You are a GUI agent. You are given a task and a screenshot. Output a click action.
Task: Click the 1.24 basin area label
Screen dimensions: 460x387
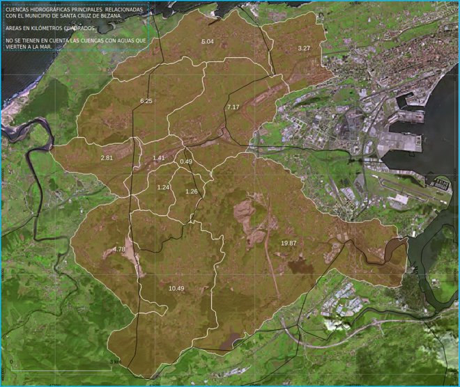(x=163, y=187)
